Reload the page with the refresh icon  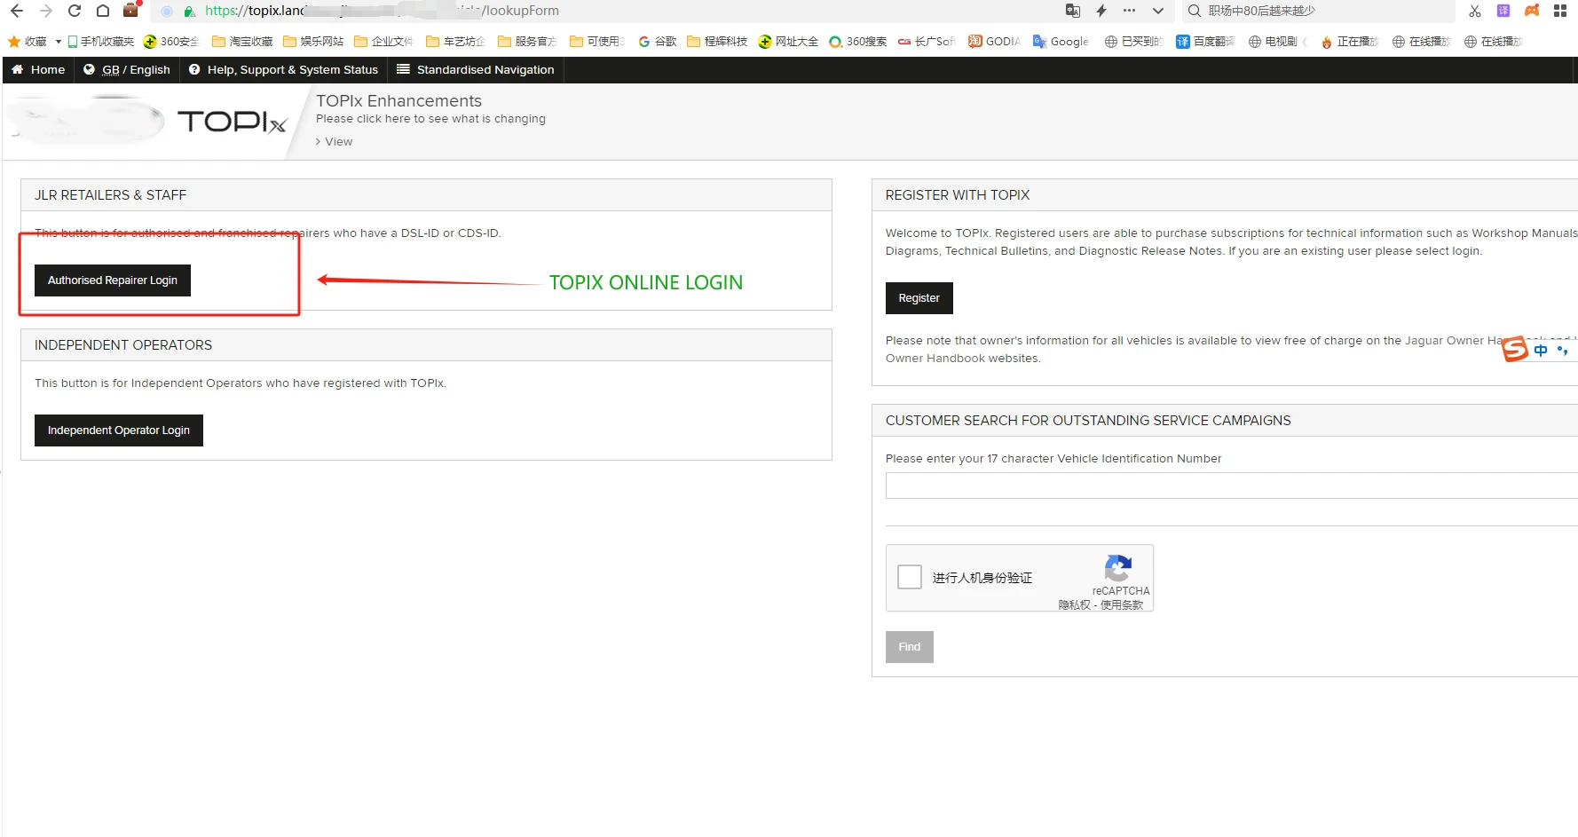(x=75, y=11)
